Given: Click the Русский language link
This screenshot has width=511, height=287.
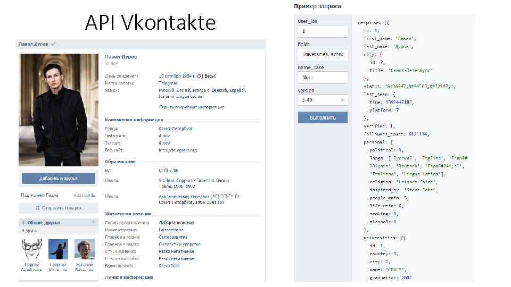Looking at the screenshot, I should coord(167,90).
